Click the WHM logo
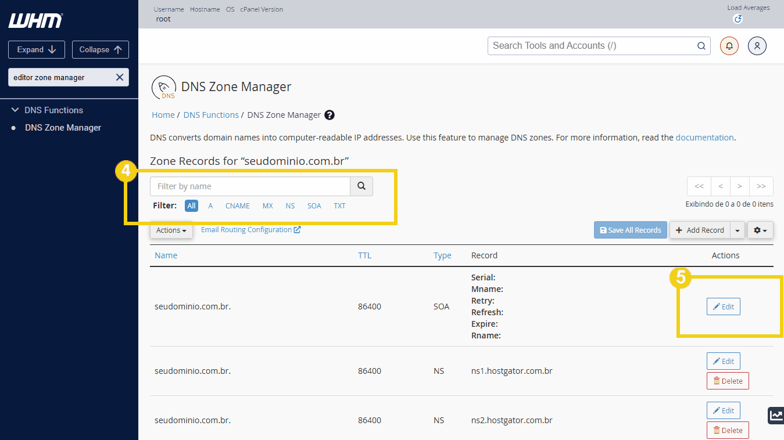Image resolution: width=784 pixels, height=440 pixels. [x=35, y=20]
